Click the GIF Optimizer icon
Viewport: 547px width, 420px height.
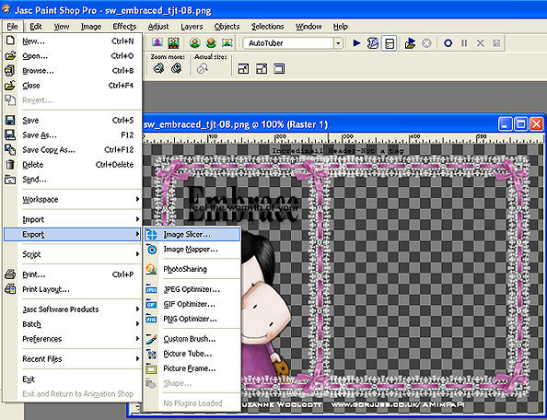click(x=151, y=304)
